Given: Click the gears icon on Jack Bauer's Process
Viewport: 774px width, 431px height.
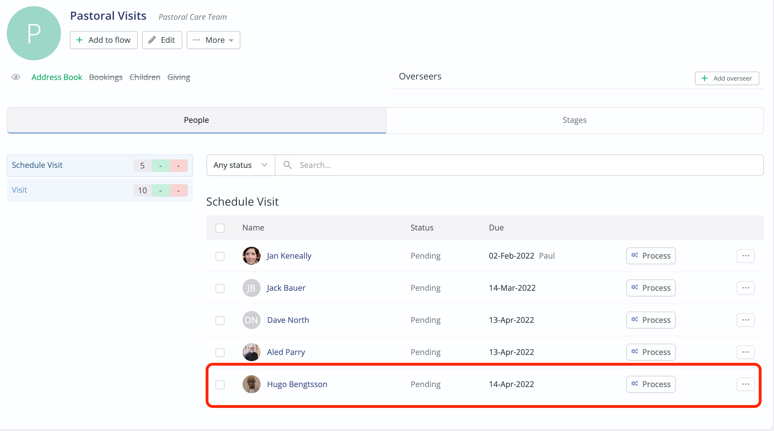Looking at the screenshot, I should [634, 288].
